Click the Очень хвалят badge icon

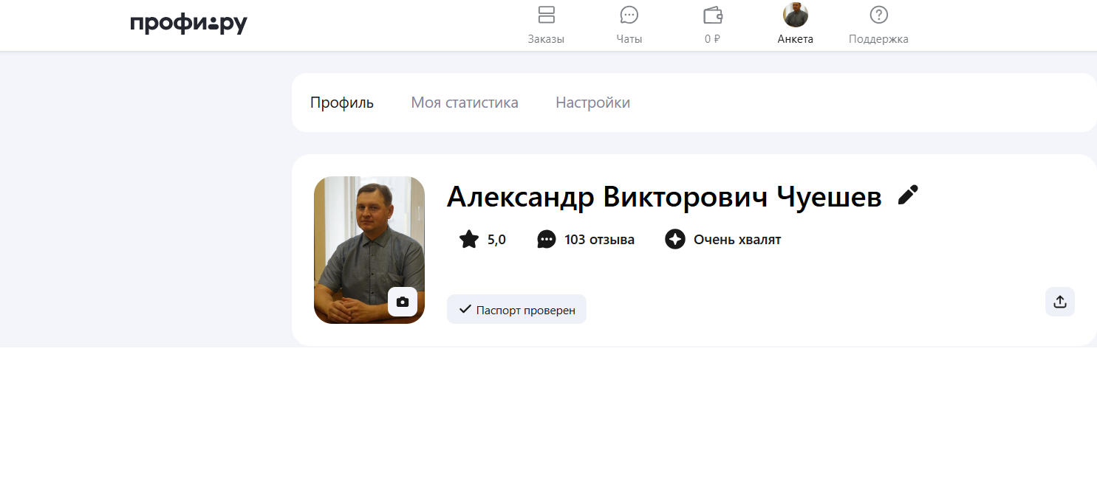click(x=675, y=240)
